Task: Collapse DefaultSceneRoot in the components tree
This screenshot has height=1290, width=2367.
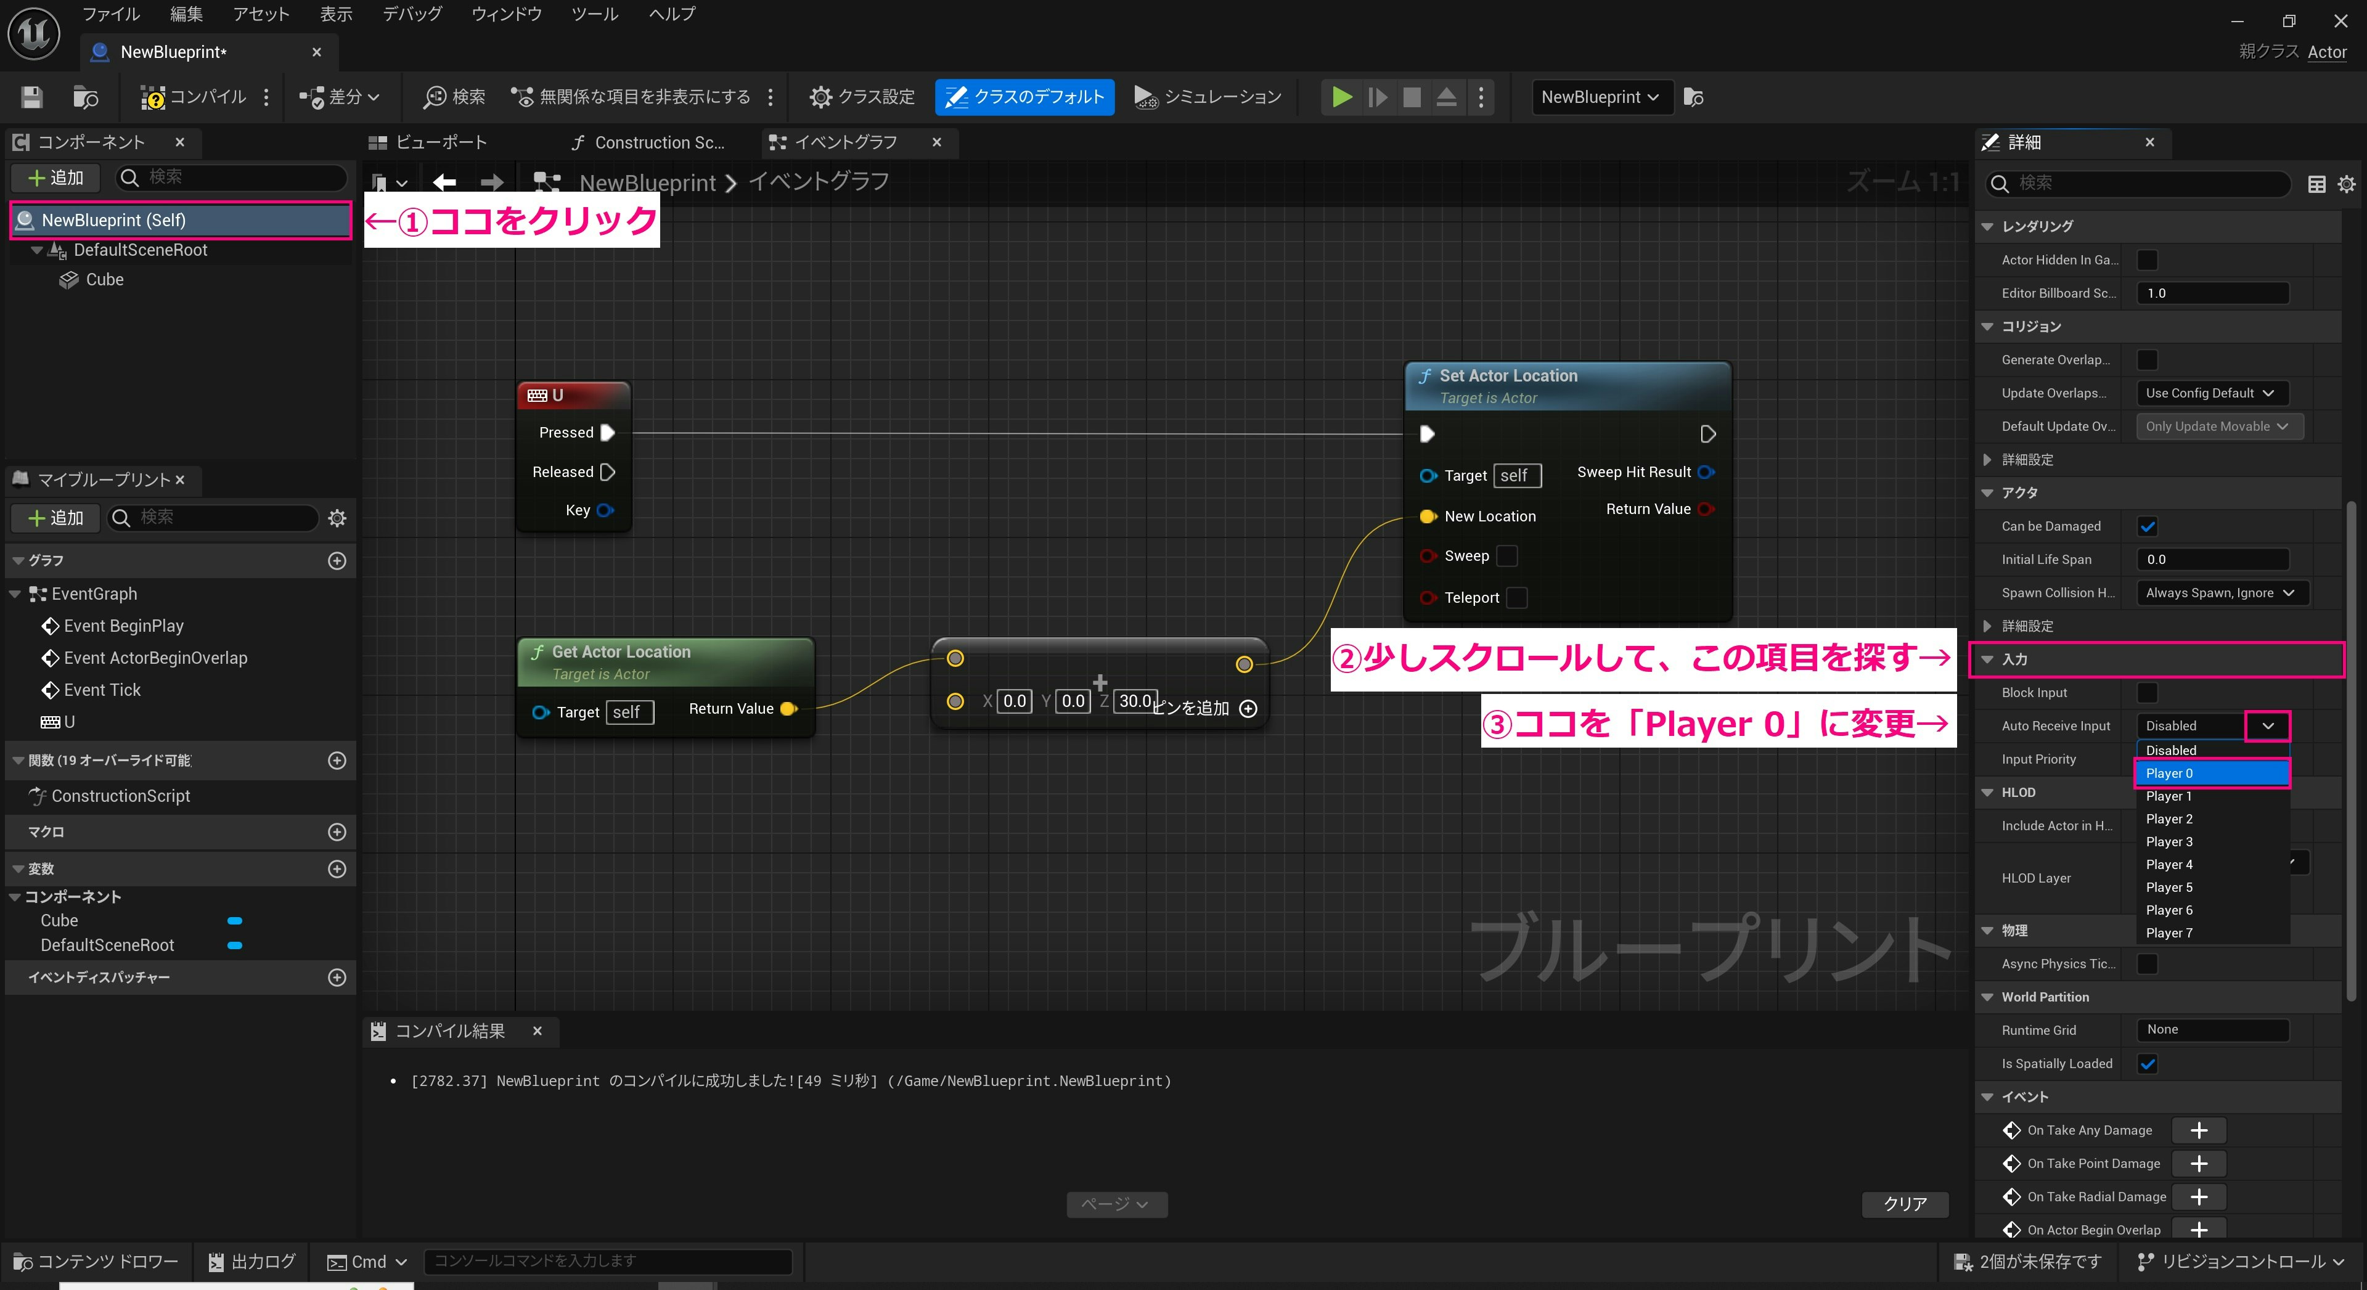Action: pos(36,249)
